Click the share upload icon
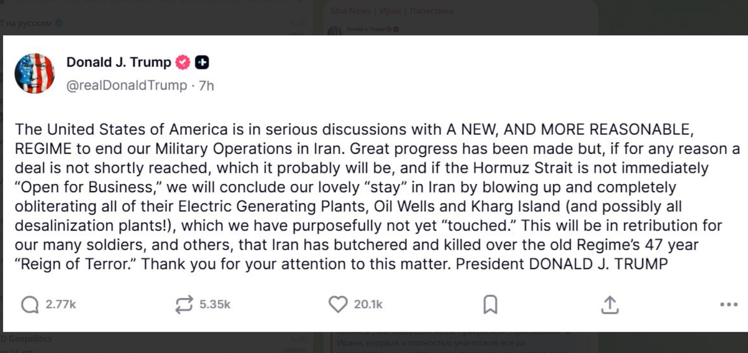This screenshot has height=353, width=748. tap(609, 304)
